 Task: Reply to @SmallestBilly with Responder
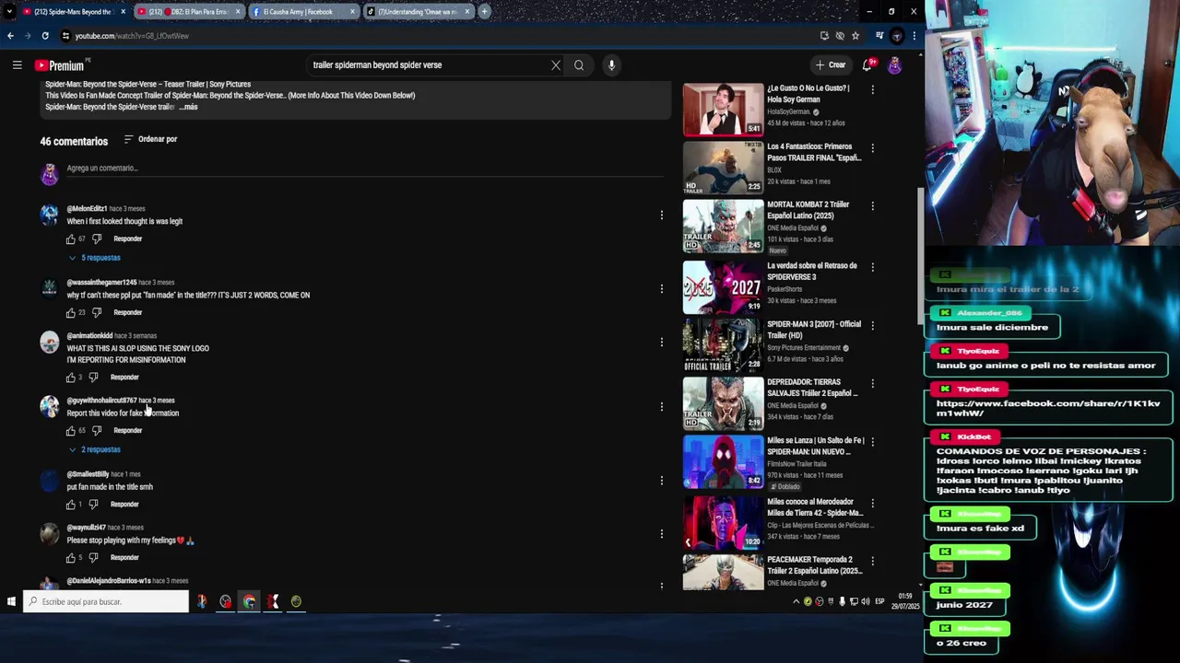click(x=124, y=504)
